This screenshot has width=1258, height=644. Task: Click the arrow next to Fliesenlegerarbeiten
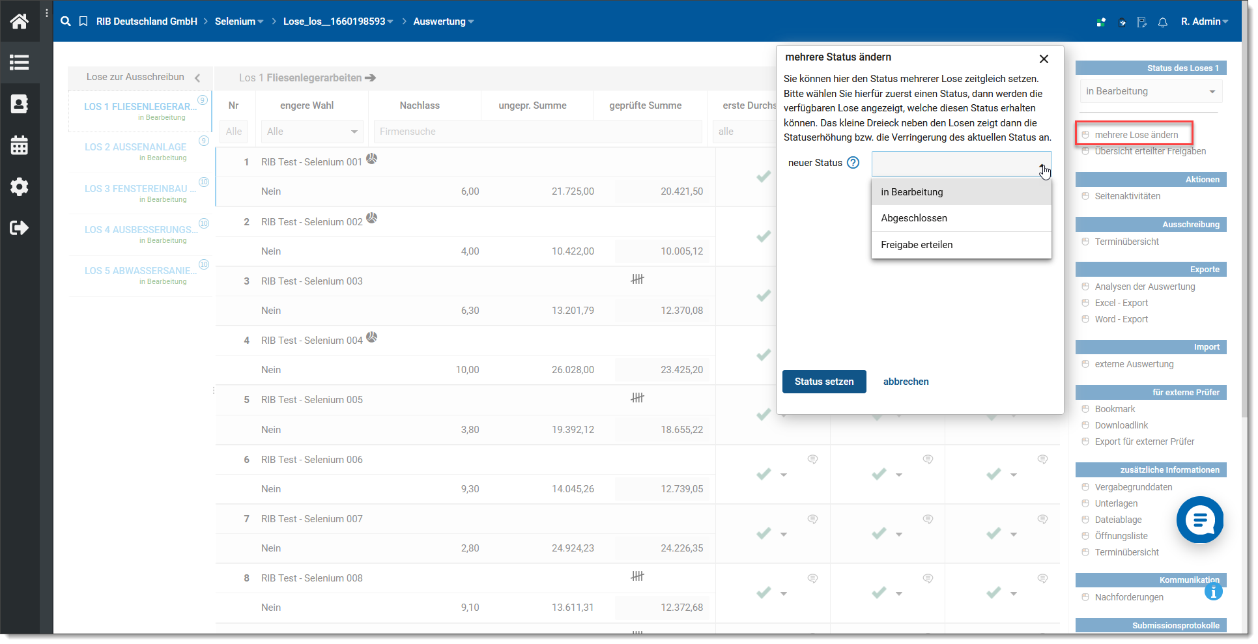point(370,77)
